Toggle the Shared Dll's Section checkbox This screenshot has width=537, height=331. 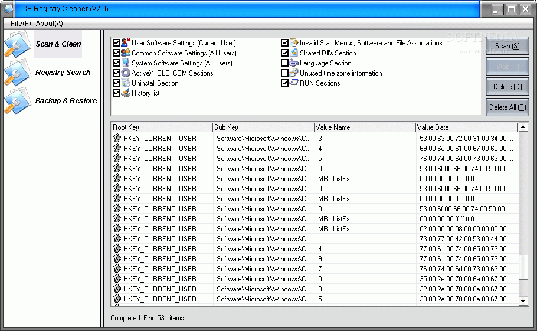(x=284, y=53)
